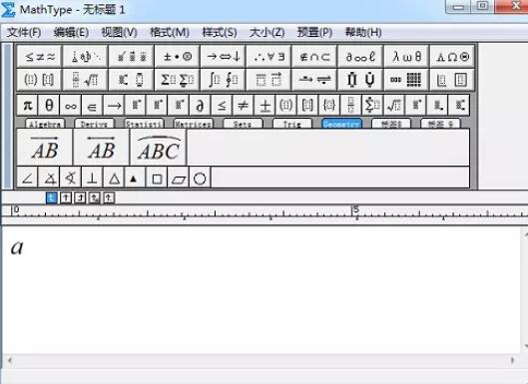Open the 样式(S) menu

tap(220, 32)
